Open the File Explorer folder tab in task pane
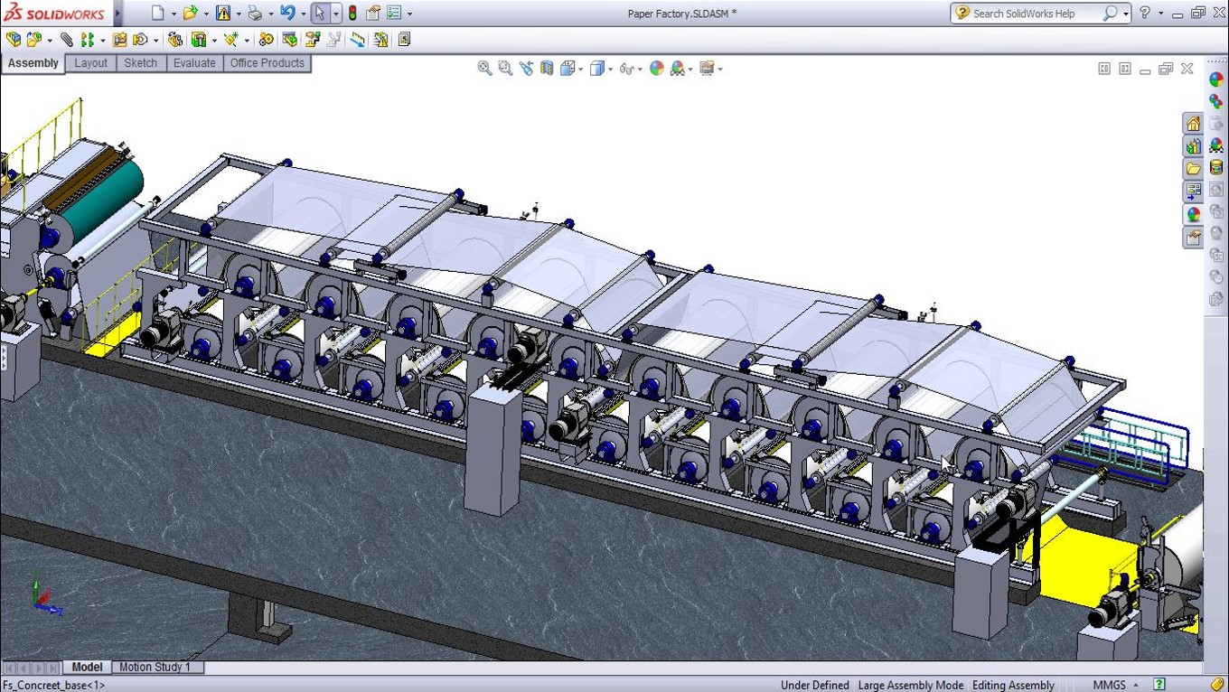1229x692 pixels. 1193,169
